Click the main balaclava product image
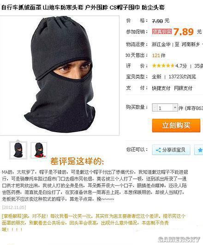203x245 pixels. click(60, 76)
